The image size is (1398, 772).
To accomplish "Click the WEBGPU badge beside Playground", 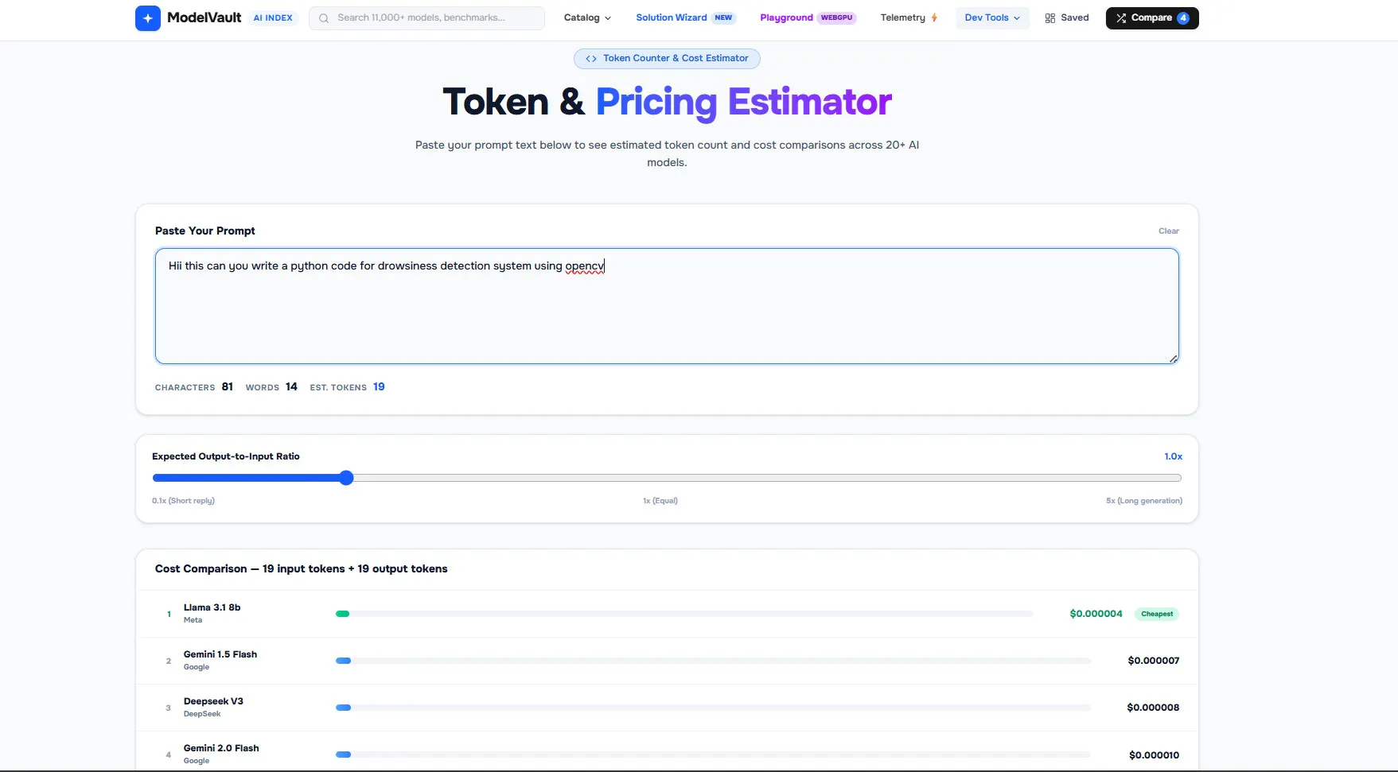I will tap(837, 17).
